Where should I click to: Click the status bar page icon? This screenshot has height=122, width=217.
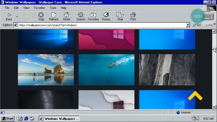2,113
